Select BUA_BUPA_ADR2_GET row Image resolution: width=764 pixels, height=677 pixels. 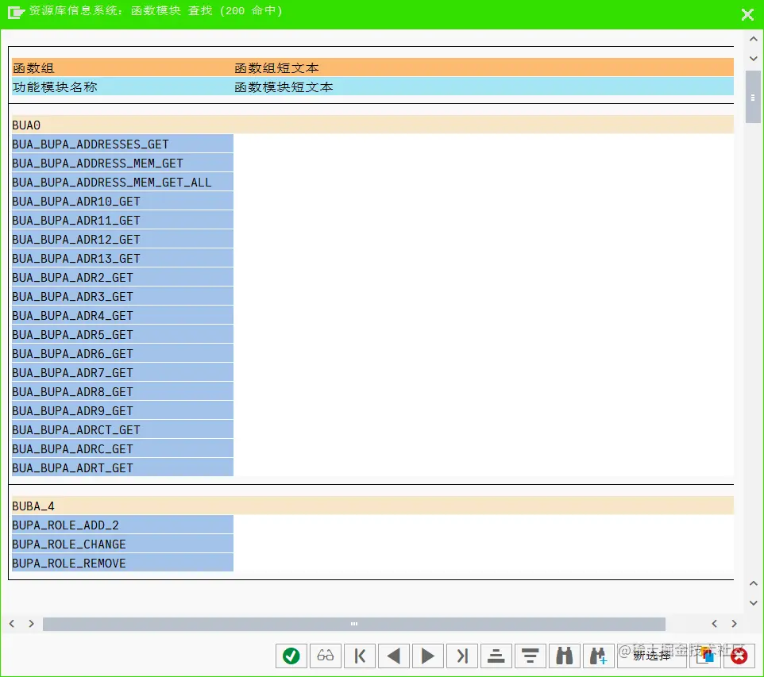122,277
